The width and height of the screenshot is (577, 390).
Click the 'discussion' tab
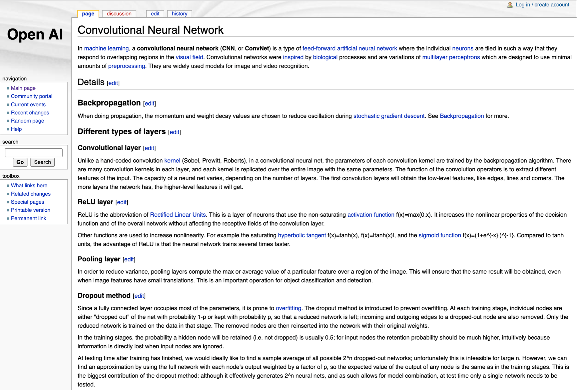pos(119,14)
